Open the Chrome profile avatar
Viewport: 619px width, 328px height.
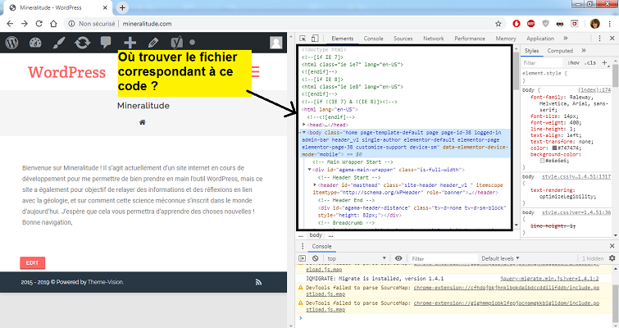[x=595, y=24]
